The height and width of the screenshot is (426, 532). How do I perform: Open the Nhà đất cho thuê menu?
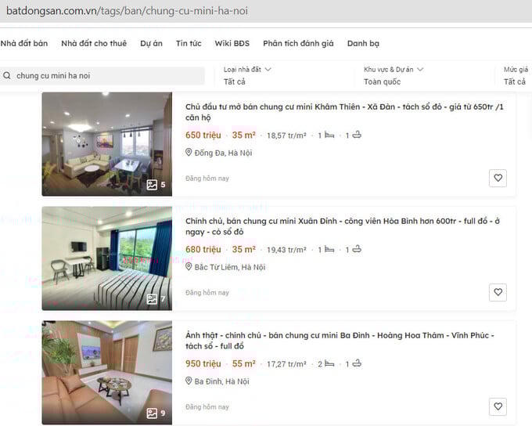pos(94,44)
